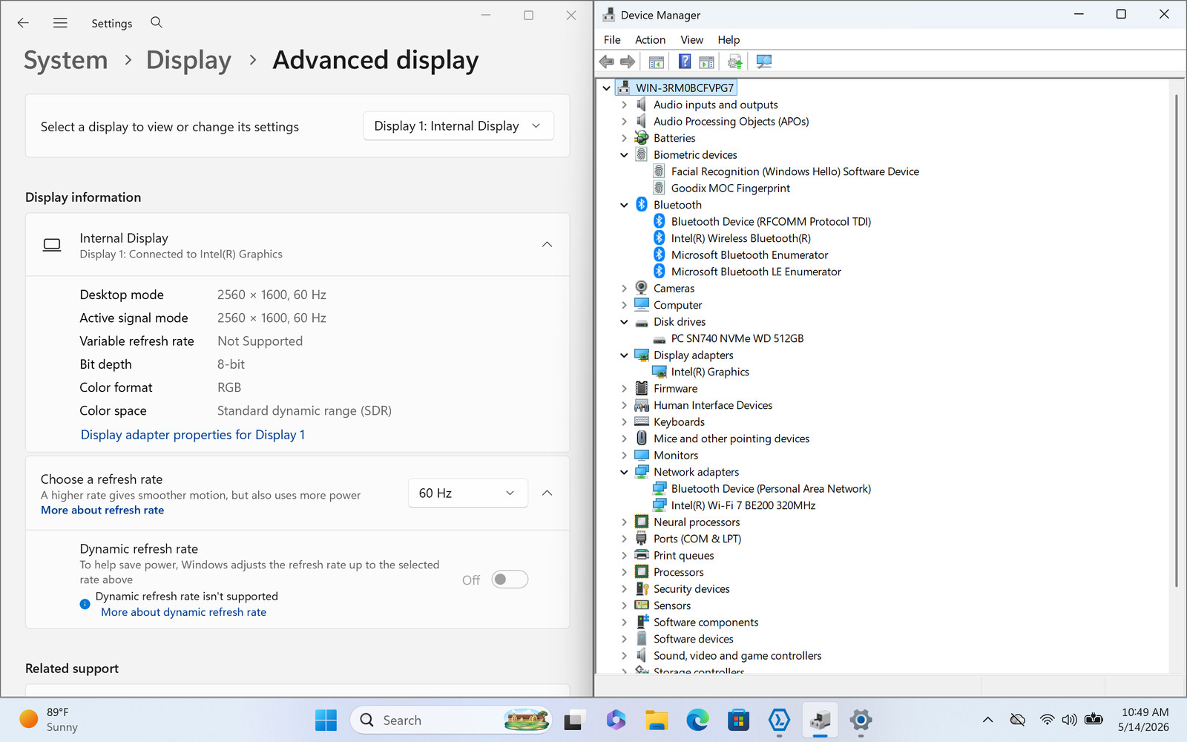Click the Device Manager vertical scrollbar
Viewport: 1187px width, 742px height.
(x=1177, y=341)
